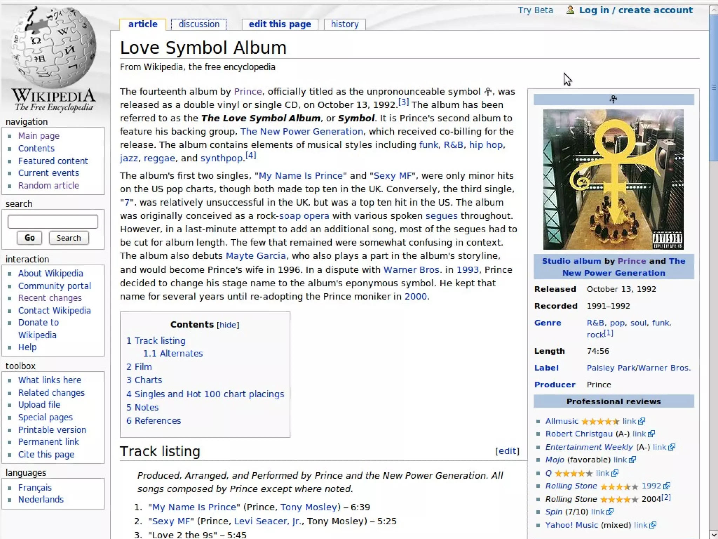Hide the Contents table
This screenshot has width=718, height=539.
[228, 325]
